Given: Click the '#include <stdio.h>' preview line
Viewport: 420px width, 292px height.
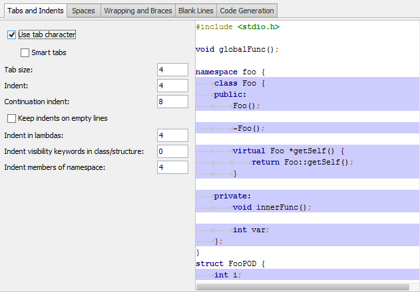Looking at the screenshot, I should pos(238,27).
